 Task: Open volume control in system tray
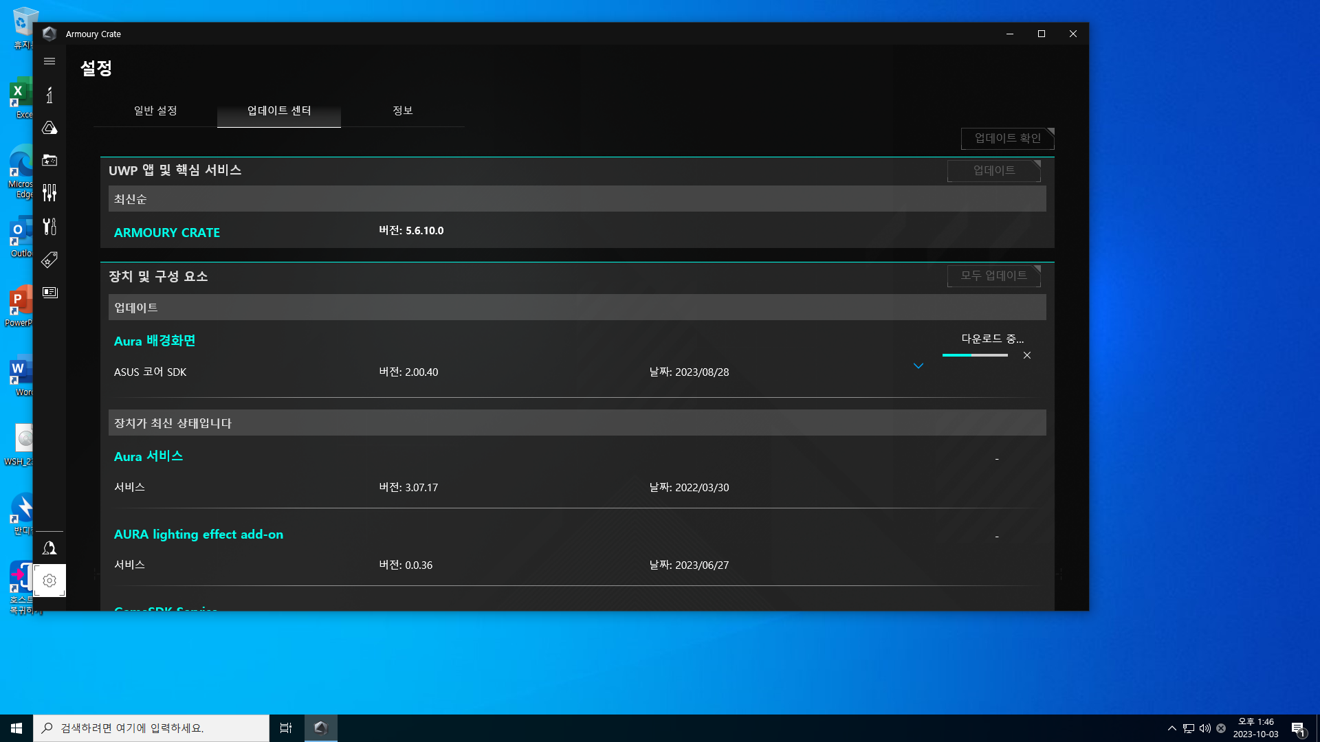coord(1205,728)
